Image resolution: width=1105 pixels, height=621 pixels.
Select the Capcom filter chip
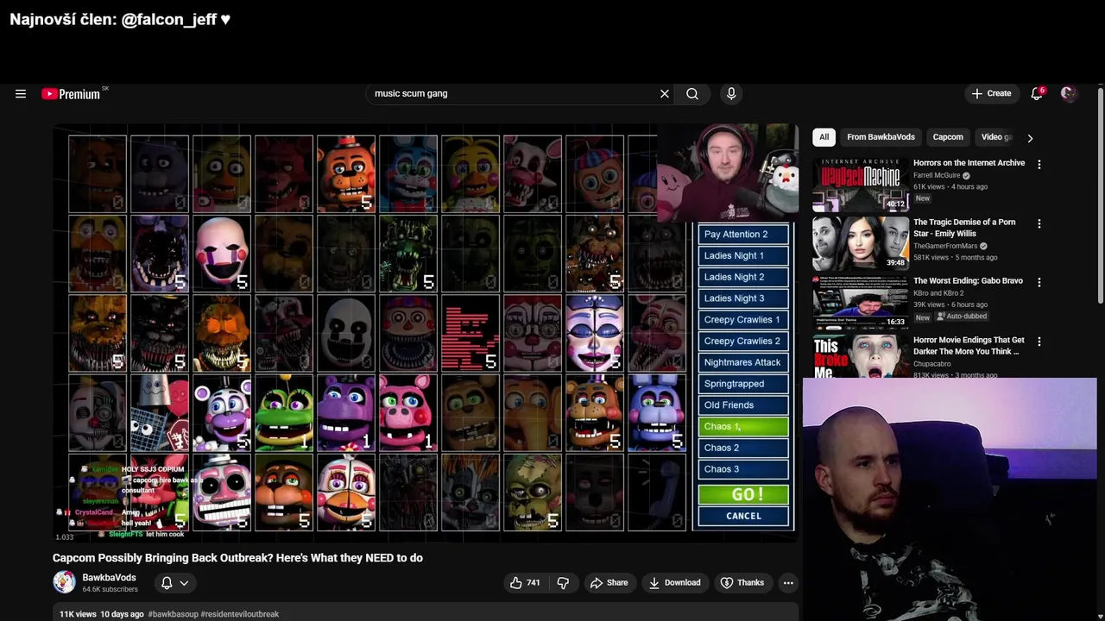point(948,137)
